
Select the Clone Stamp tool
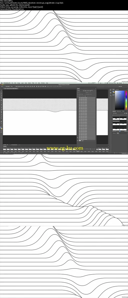1,104
